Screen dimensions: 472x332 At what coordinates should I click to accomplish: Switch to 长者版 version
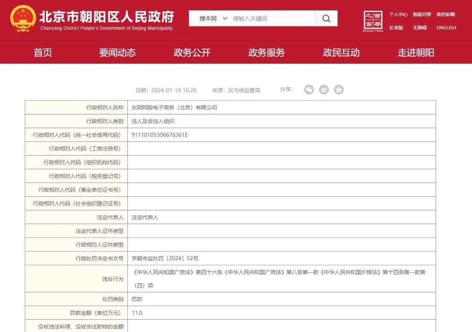coord(396,28)
